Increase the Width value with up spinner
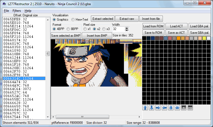213x127 pixels. (x=127, y=28)
